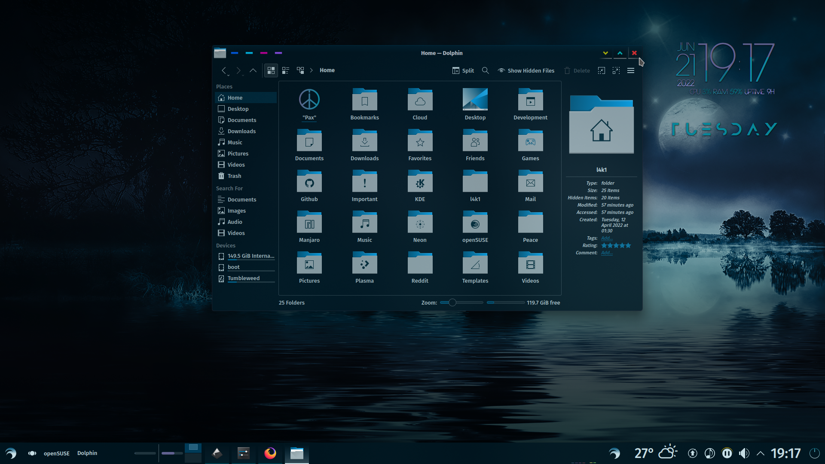Screen dimensions: 825x464
Task: Open the application launcher in taskbar
Action: click(x=11, y=453)
